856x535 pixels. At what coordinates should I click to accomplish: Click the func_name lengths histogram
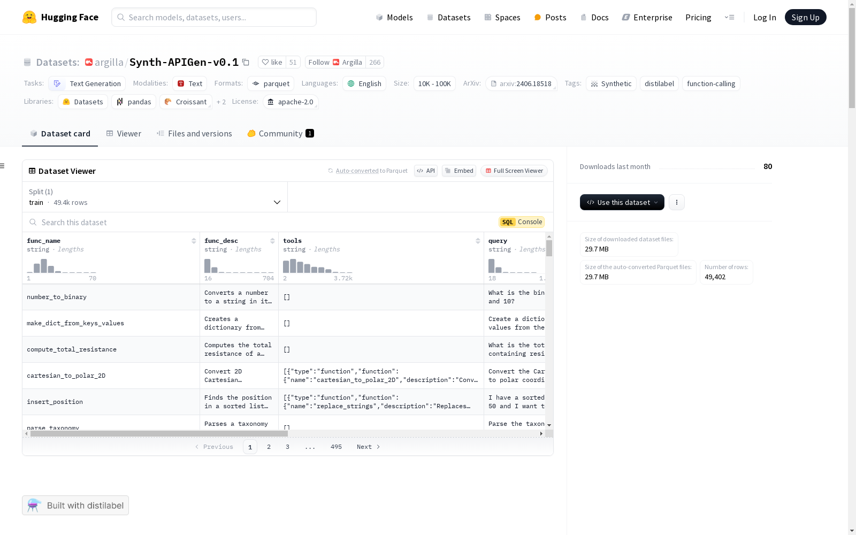pos(62,266)
